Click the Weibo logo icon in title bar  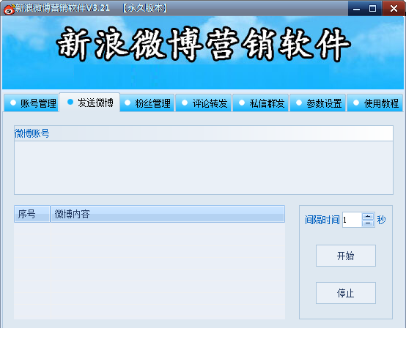click(x=10, y=9)
